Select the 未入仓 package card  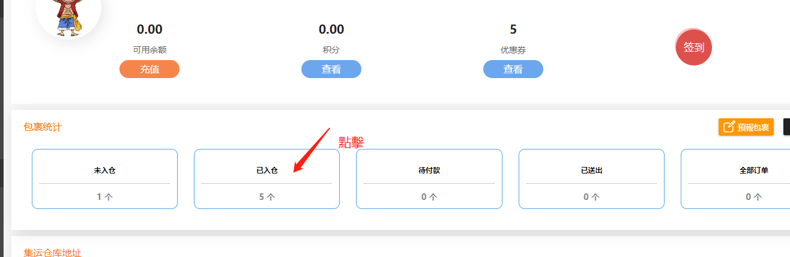tap(104, 179)
